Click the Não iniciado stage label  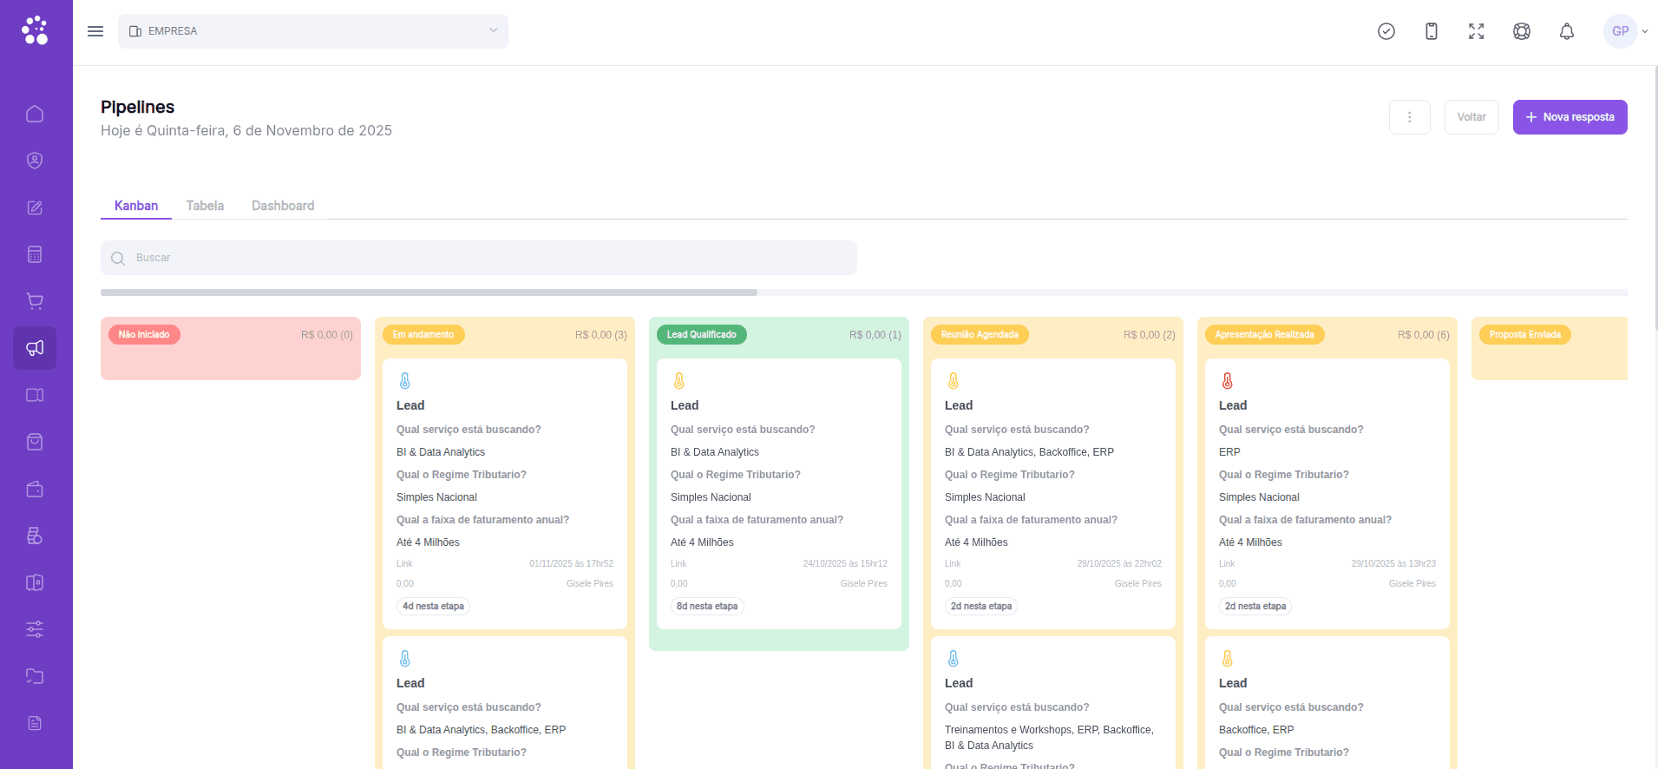point(144,335)
